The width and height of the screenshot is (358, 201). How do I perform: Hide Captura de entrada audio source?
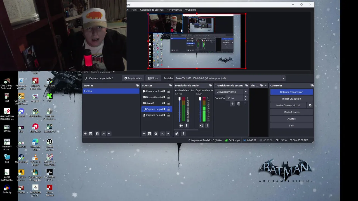pyautogui.click(x=164, y=115)
